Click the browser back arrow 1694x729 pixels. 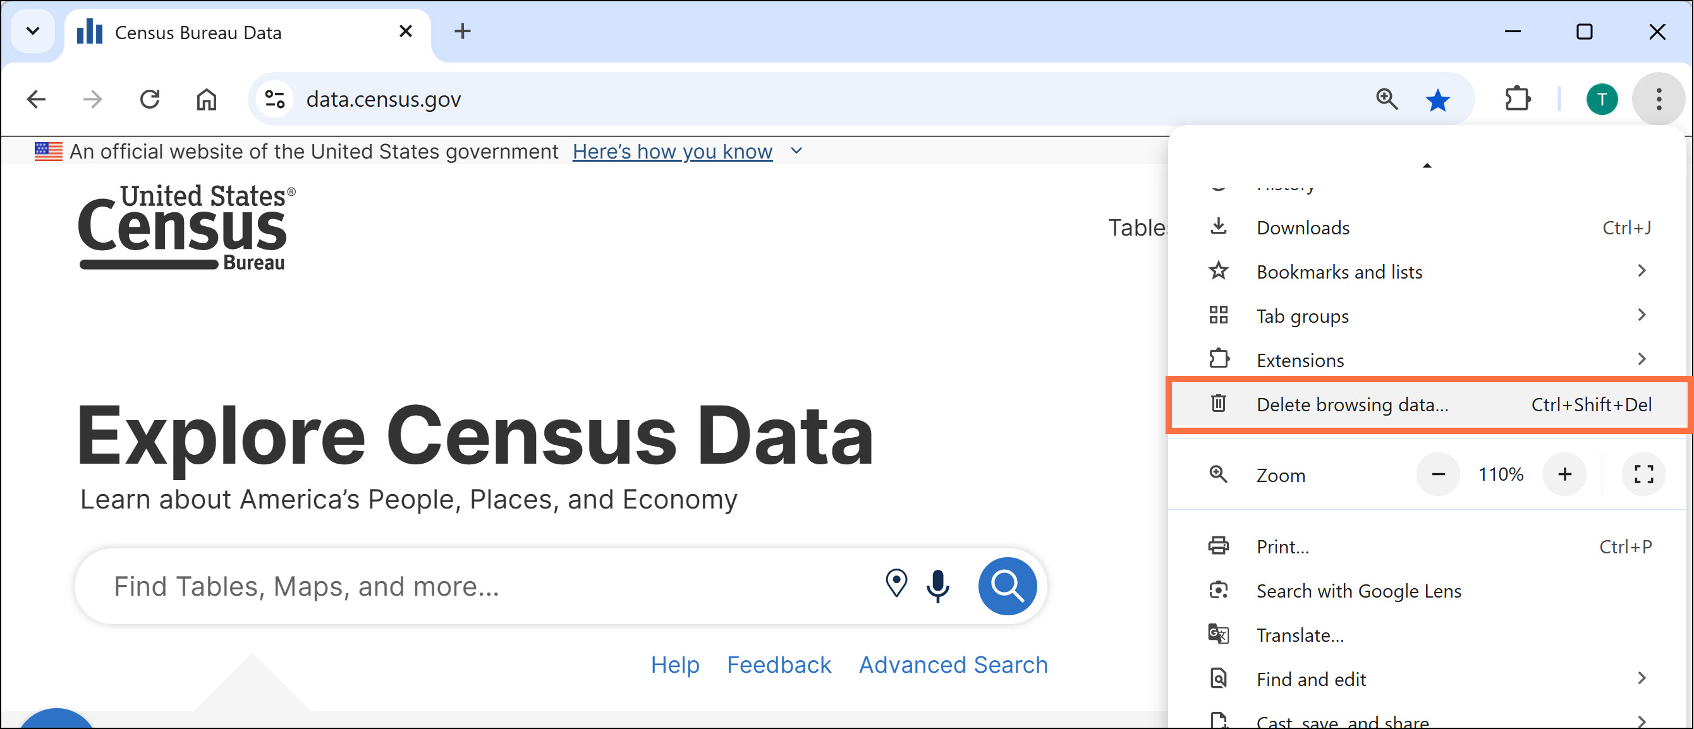pos(36,99)
